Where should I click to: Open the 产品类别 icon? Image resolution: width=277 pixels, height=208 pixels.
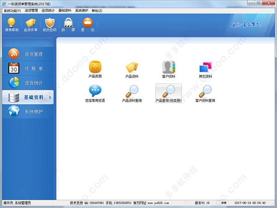tap(95, 69)
